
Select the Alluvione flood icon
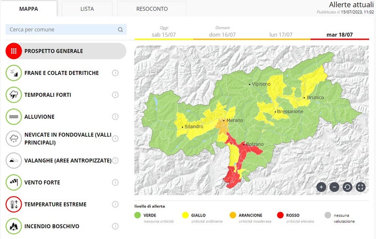click(x=14, y=116)
